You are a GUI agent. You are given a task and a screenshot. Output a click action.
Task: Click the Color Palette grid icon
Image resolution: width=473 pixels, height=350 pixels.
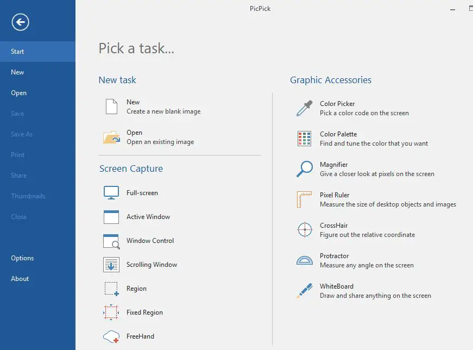(x=304, y=139)
